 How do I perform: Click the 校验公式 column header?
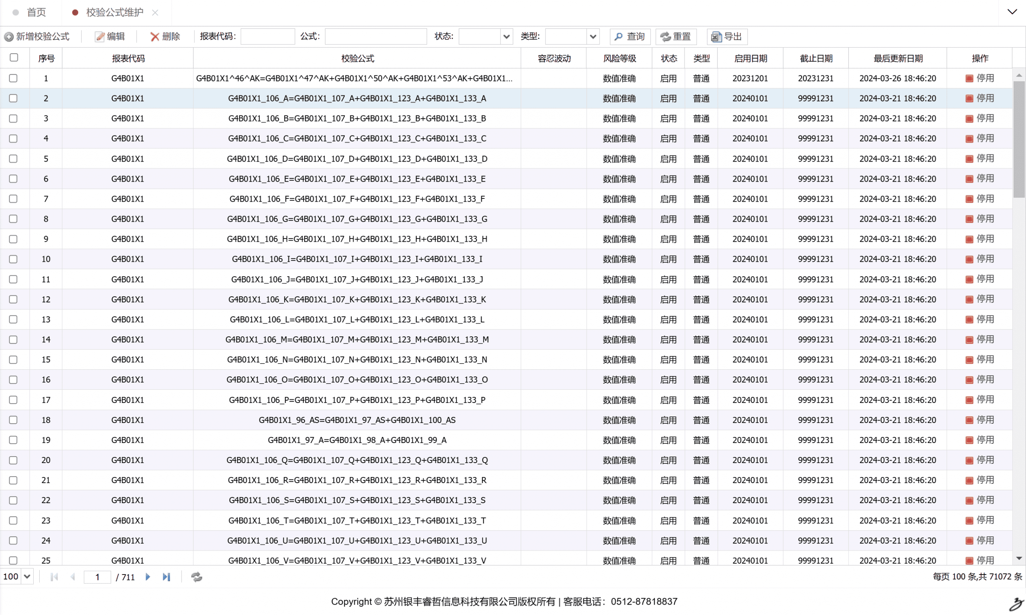[x=357, y=59]
